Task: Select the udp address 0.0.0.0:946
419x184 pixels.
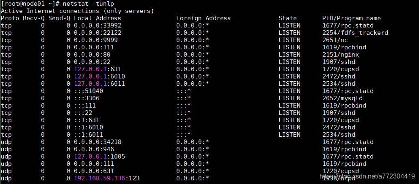Action: (x=94, y=149)
